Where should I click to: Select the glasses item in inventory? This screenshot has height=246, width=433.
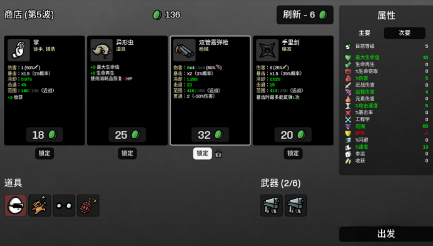(64, 205)
